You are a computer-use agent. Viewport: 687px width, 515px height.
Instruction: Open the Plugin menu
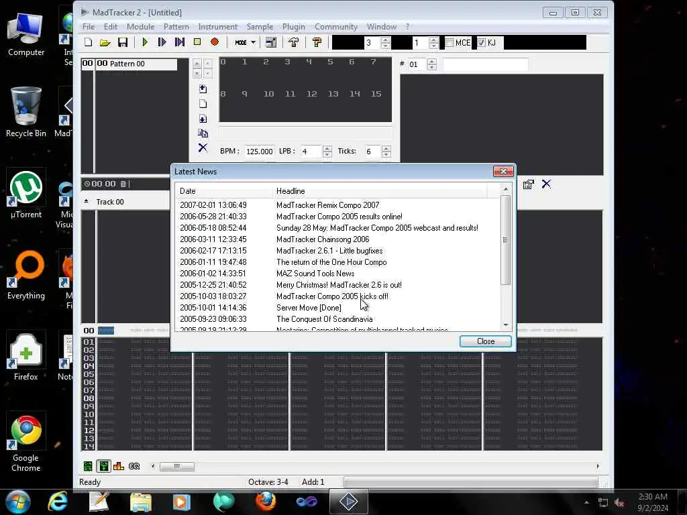point(294,27)
